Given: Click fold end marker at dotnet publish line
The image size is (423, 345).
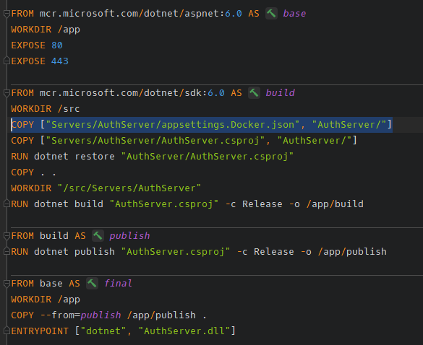Looking at the screenshot, I should 7,252.
